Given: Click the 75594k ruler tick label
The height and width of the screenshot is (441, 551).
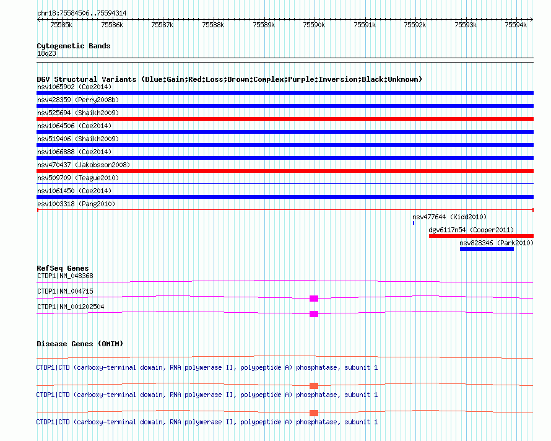Looking at the screenshot, I should point(516,25).
